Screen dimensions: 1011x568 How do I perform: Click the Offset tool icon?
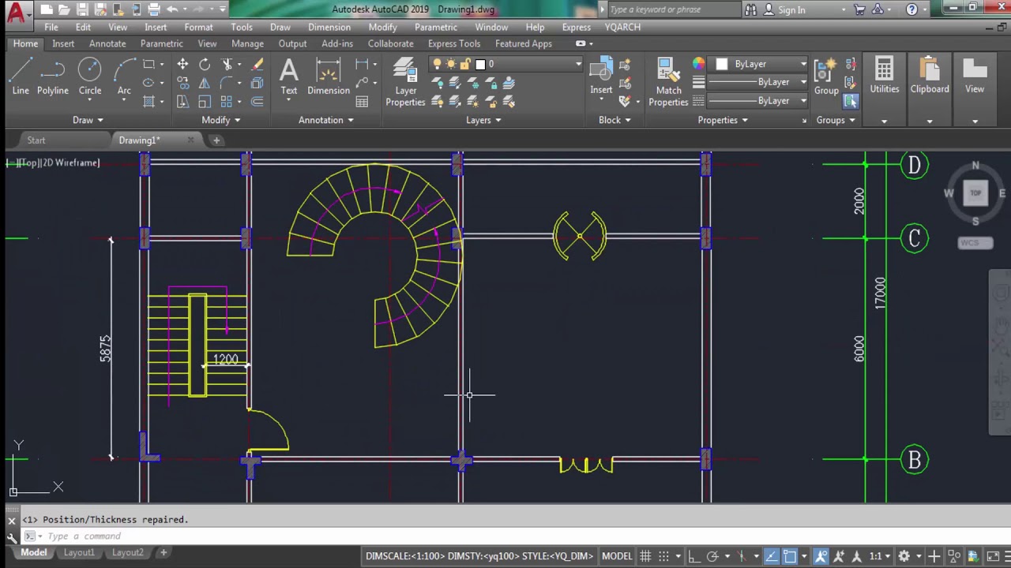click(x=257, y=102)
